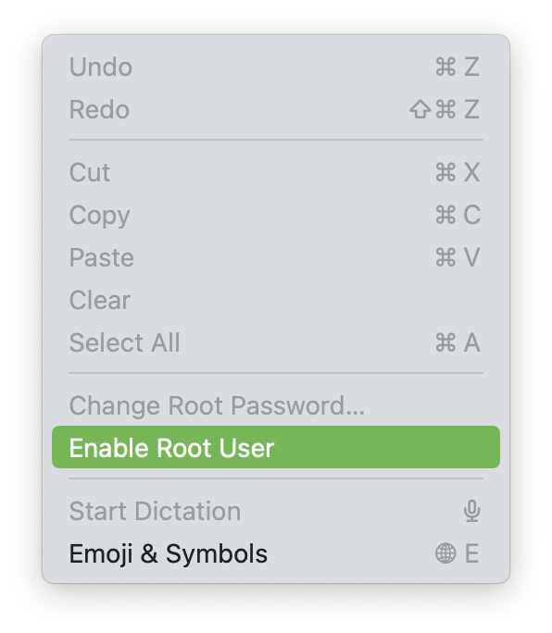Choose Enable Root User from the menu

(x=276, y=447)
